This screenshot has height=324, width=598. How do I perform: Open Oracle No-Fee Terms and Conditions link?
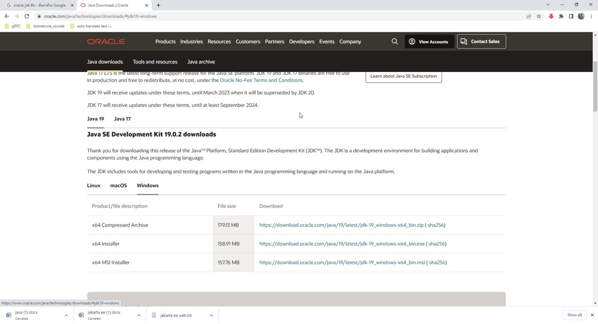click(x=261, y=80)
